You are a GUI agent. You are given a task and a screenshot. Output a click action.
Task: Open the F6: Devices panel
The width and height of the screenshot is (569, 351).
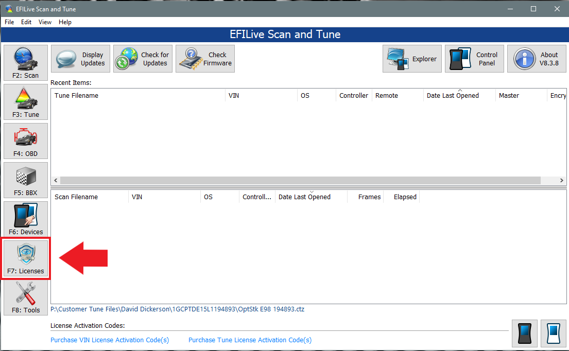25,219
